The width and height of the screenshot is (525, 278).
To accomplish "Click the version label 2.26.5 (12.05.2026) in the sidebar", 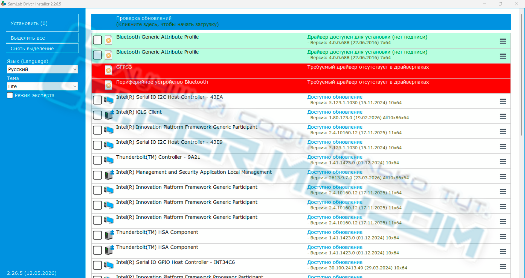I will click(32, 273).
